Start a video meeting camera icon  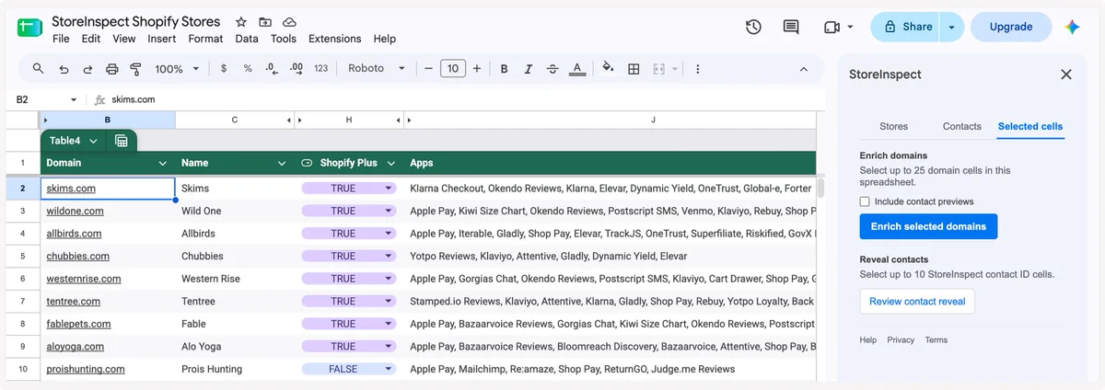pos(832,28)
